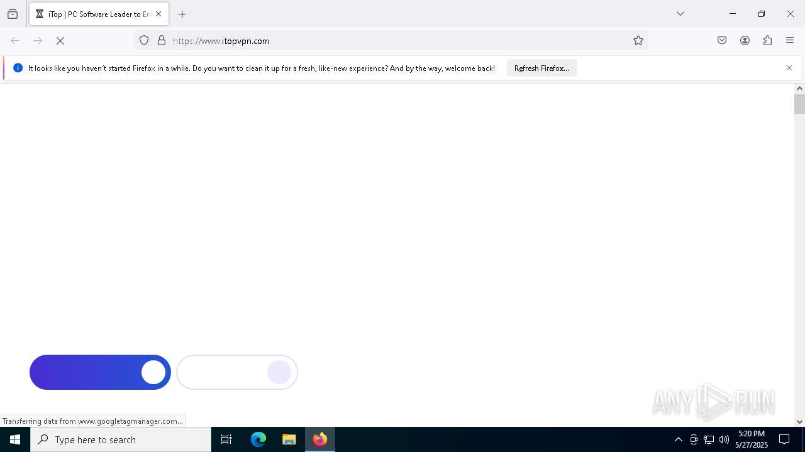805x452 pixels.
Task: Open the Firefox application menu
Action: (790, 41)
